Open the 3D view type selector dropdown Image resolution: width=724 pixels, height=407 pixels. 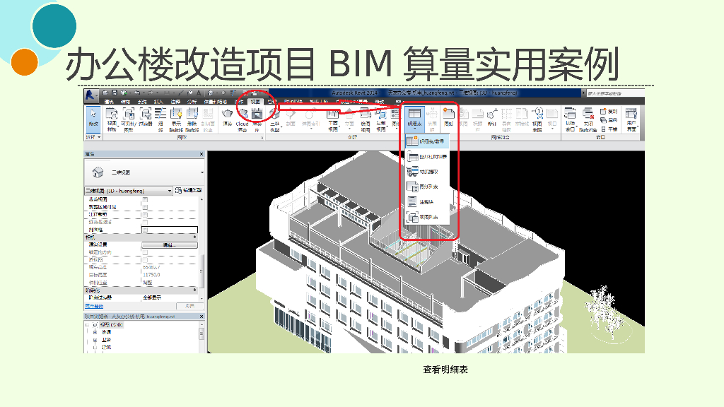[x=144, y=172]
